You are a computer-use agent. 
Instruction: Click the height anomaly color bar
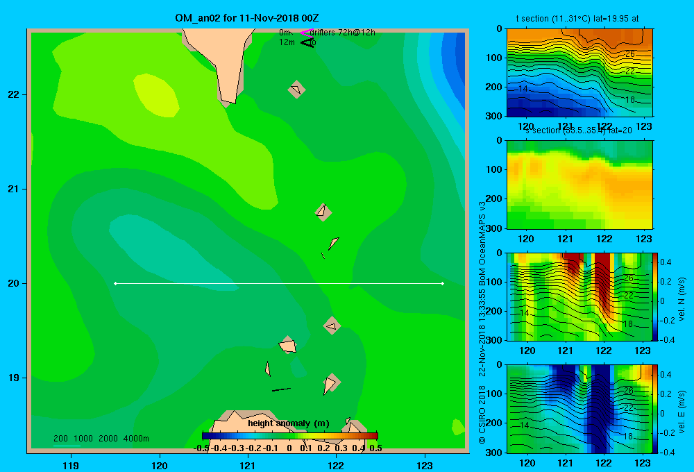click(x=290, y=436)
